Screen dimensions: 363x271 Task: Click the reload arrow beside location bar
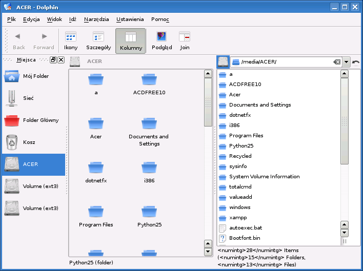tap(356, 62)
